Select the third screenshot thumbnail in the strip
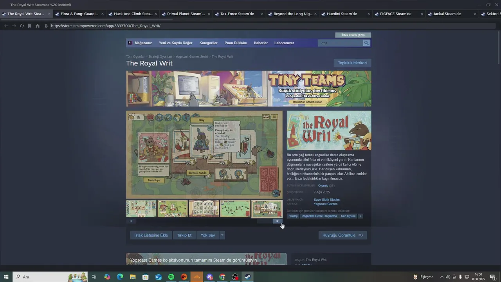Image resolution: width=501 pixels, height=282 pixels. pos(204,209)
